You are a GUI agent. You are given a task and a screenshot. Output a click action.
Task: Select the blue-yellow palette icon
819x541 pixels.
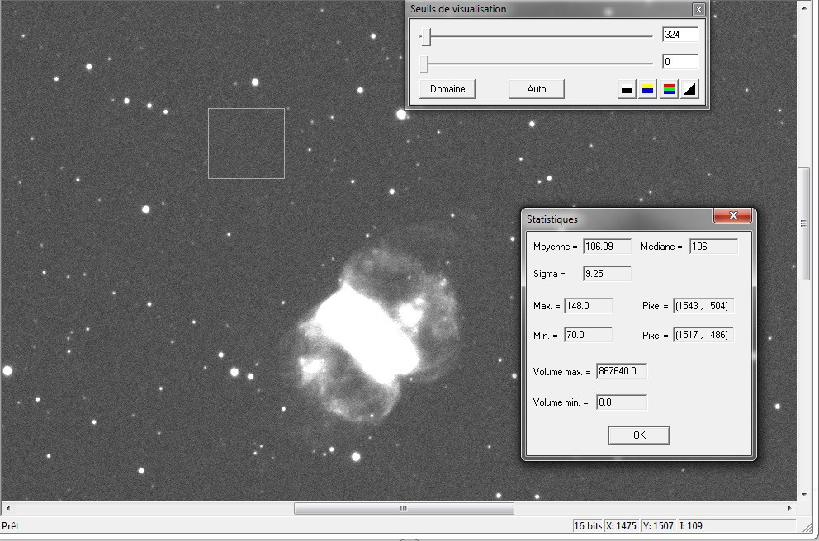(x=647, y=89)
